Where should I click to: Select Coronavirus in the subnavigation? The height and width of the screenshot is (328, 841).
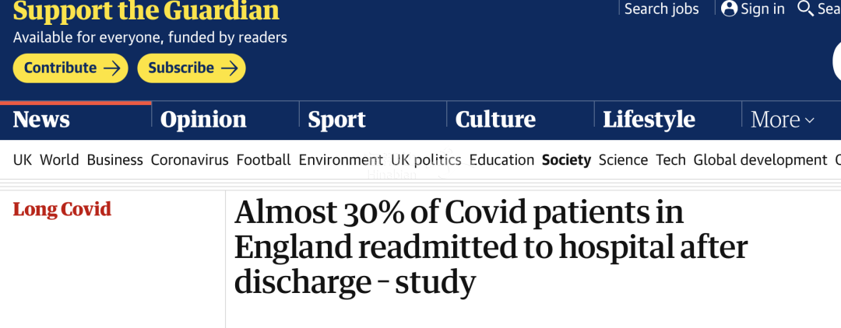coord(189,160)
